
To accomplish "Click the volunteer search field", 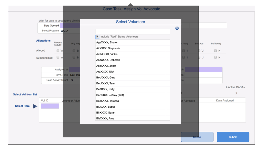I will (x=132, y=32).
